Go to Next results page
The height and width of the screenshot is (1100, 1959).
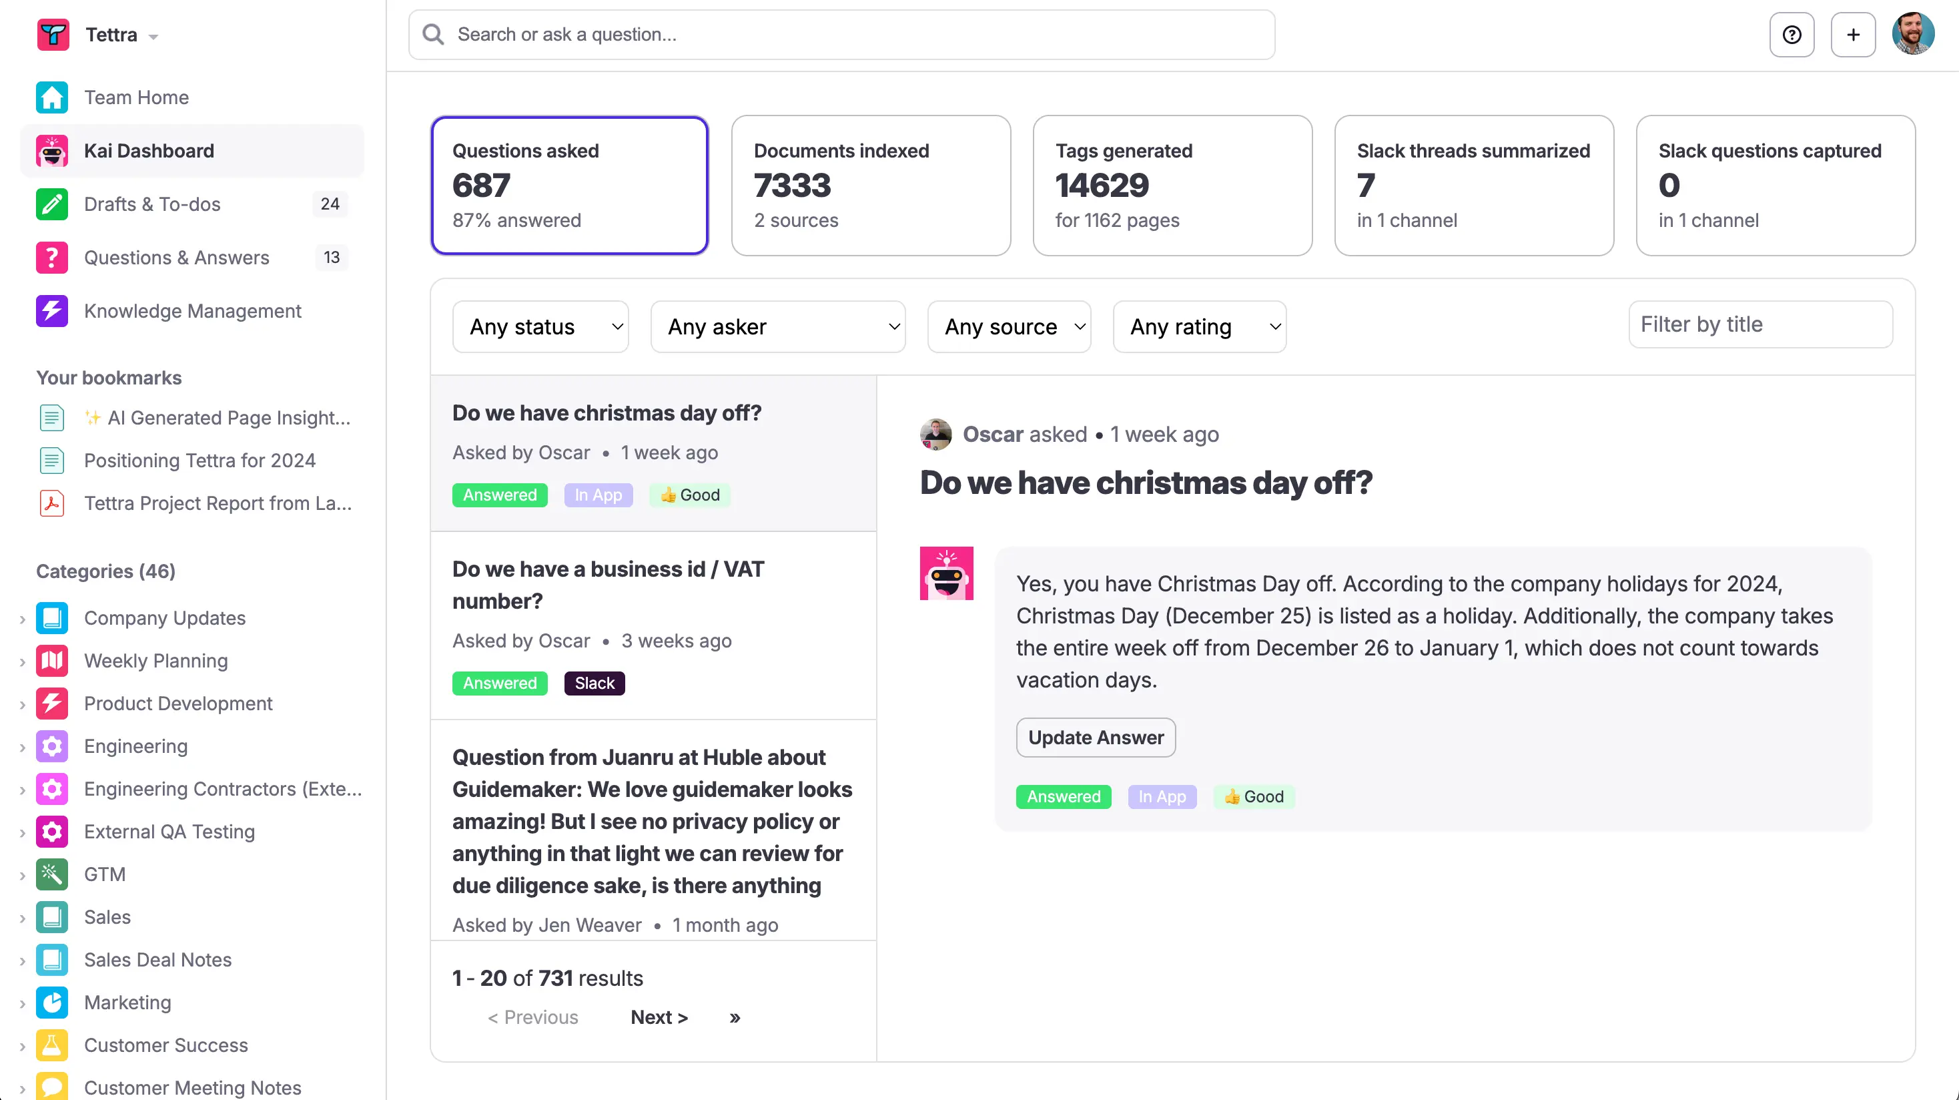(659, 1017)
